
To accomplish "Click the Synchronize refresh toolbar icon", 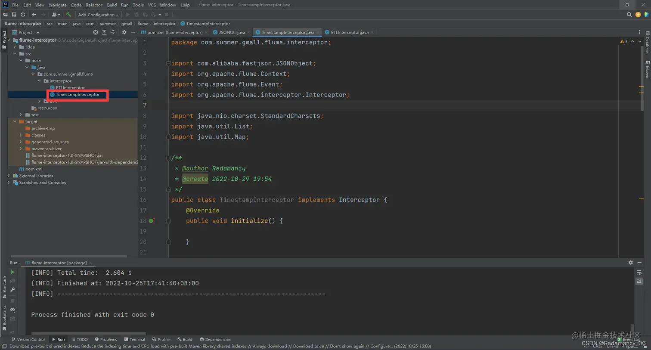I will tap(23, 15).
